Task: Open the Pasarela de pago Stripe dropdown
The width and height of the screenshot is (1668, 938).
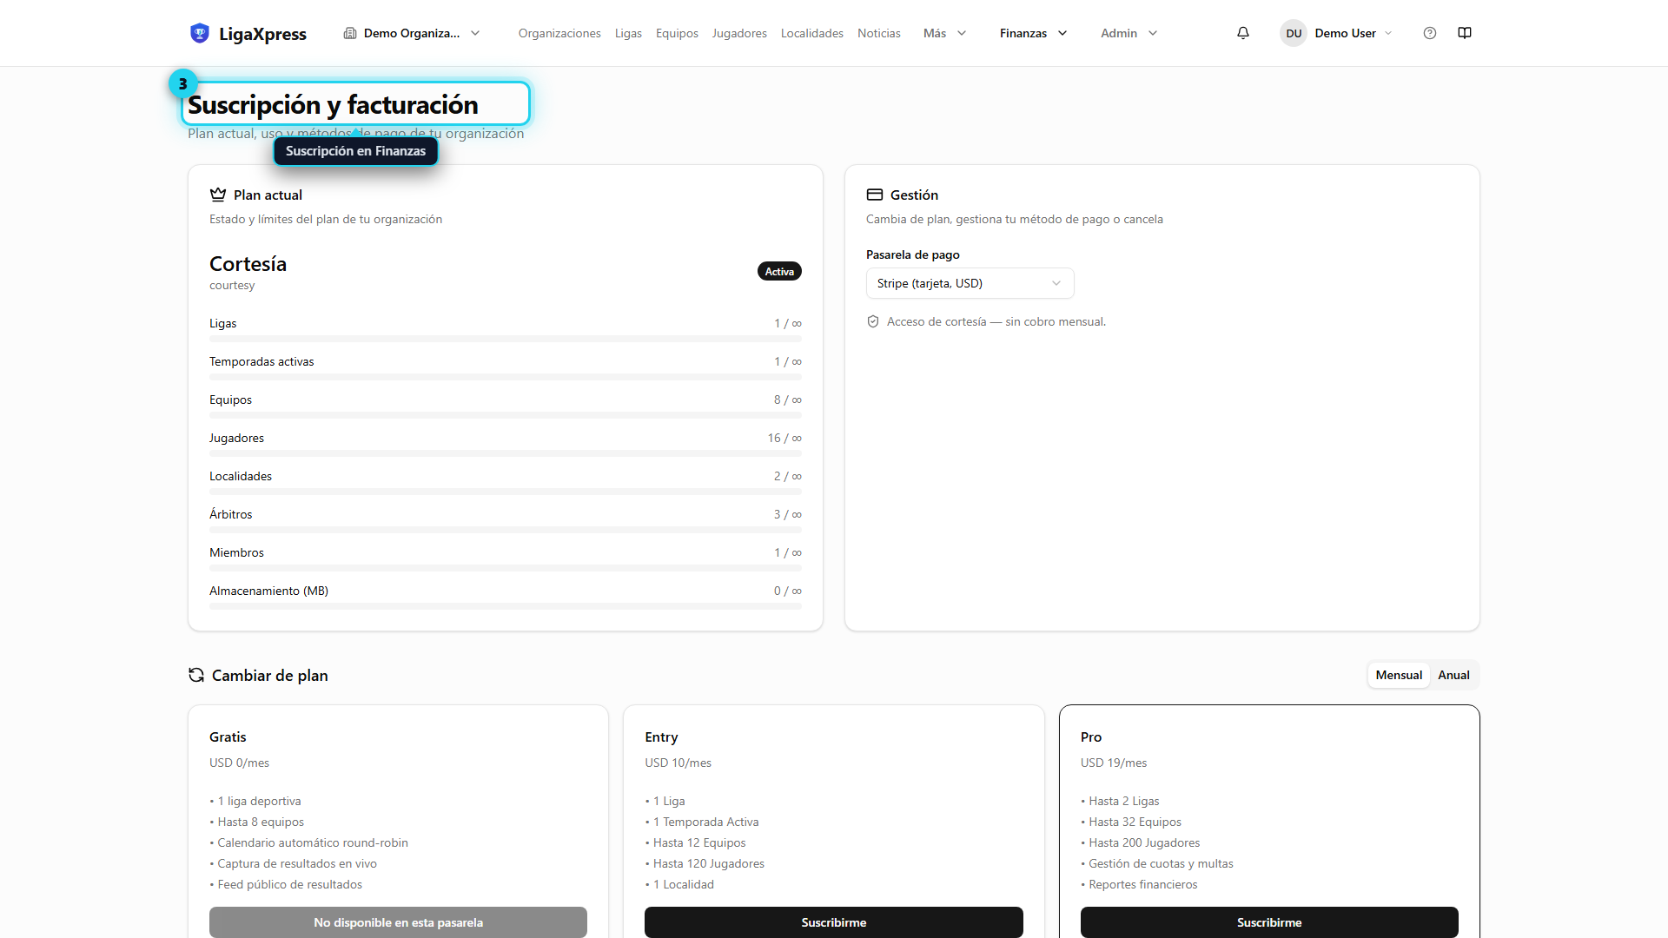Action: point(970,283)
